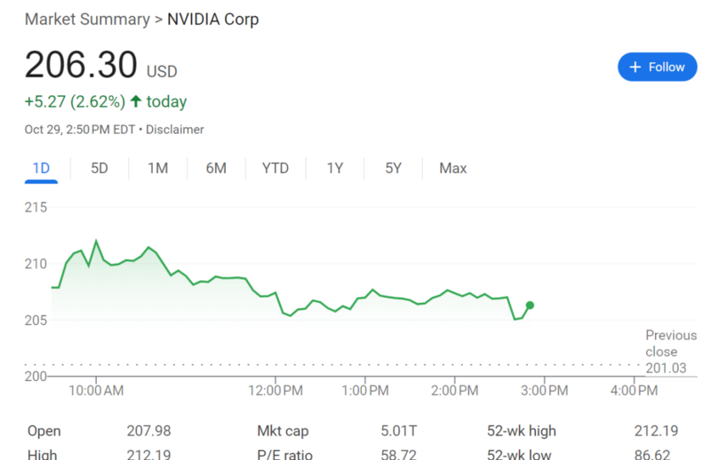711x460 pixels.
Task: Switch chart to 6M view
Action: point(216,169)
